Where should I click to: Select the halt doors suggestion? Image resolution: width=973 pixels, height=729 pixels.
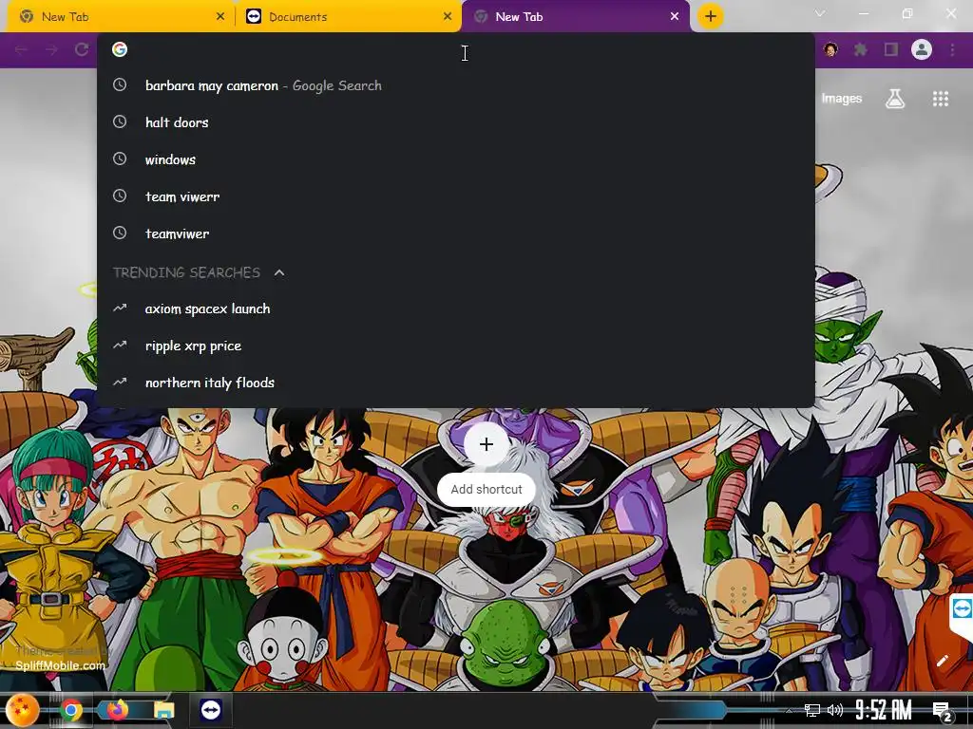(x=455, y=122)
